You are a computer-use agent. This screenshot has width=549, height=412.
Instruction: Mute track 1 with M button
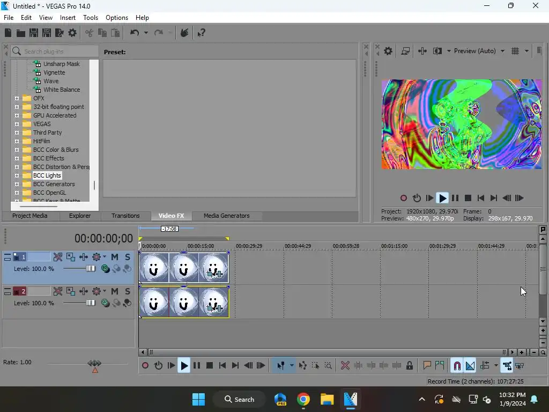(x=115, y=257)
